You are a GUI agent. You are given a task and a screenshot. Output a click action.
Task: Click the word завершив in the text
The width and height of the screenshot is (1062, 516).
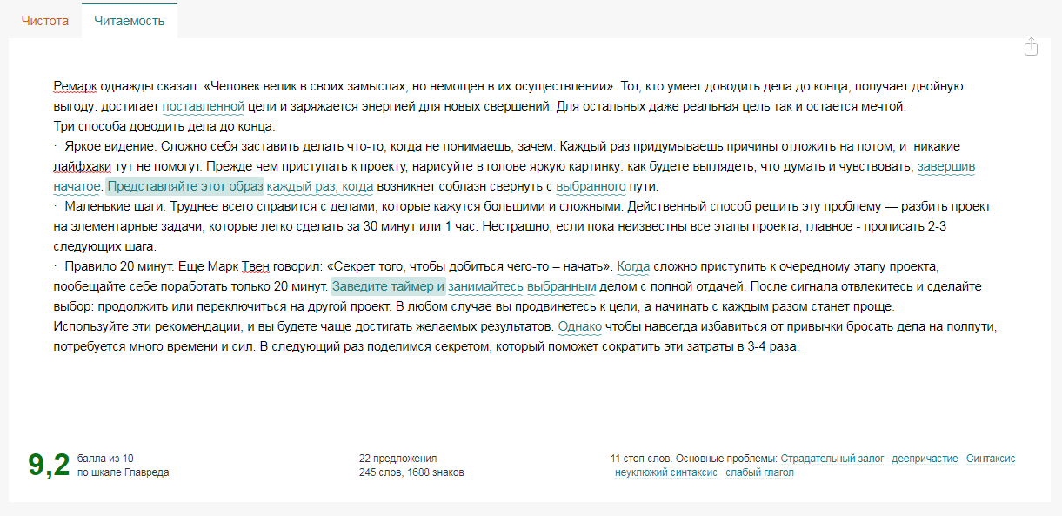pyautogui.click(x=945, y=166)
